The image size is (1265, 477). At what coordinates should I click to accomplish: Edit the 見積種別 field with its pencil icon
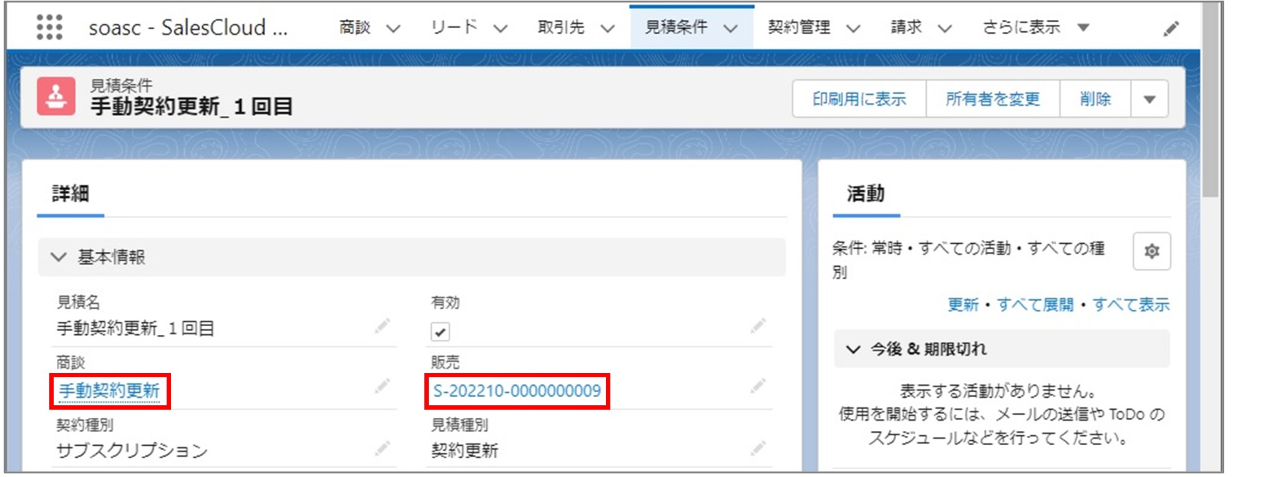[758, 448]
